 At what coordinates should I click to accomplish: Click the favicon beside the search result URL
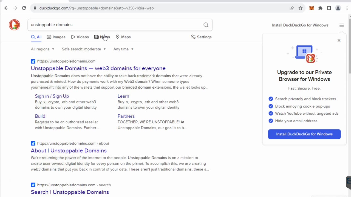(x=33, y=185)
